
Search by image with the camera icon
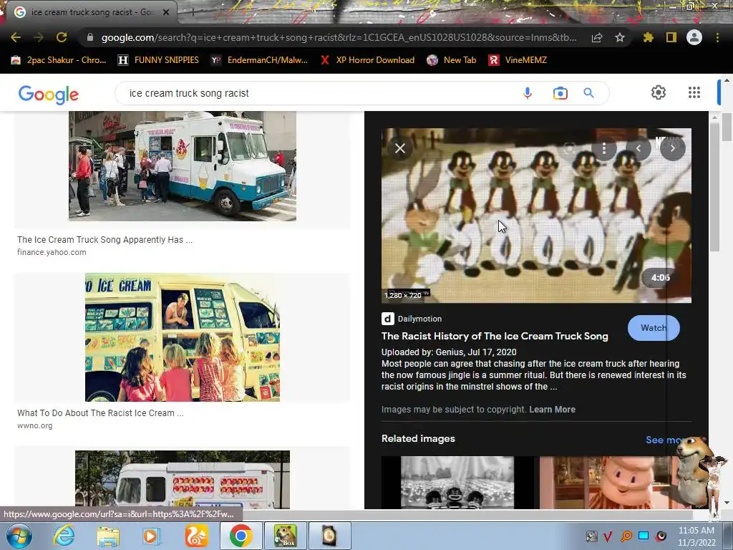click(x=560, y=93)
